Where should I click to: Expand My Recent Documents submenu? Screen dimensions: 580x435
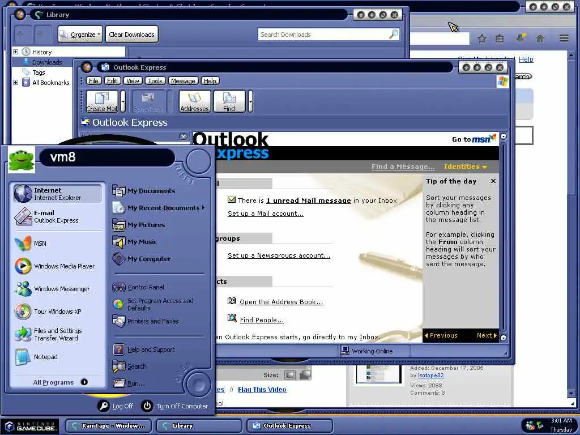[159, 208]
